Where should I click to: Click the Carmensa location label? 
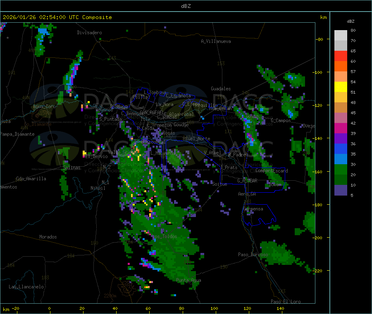(x=253, y=209)
